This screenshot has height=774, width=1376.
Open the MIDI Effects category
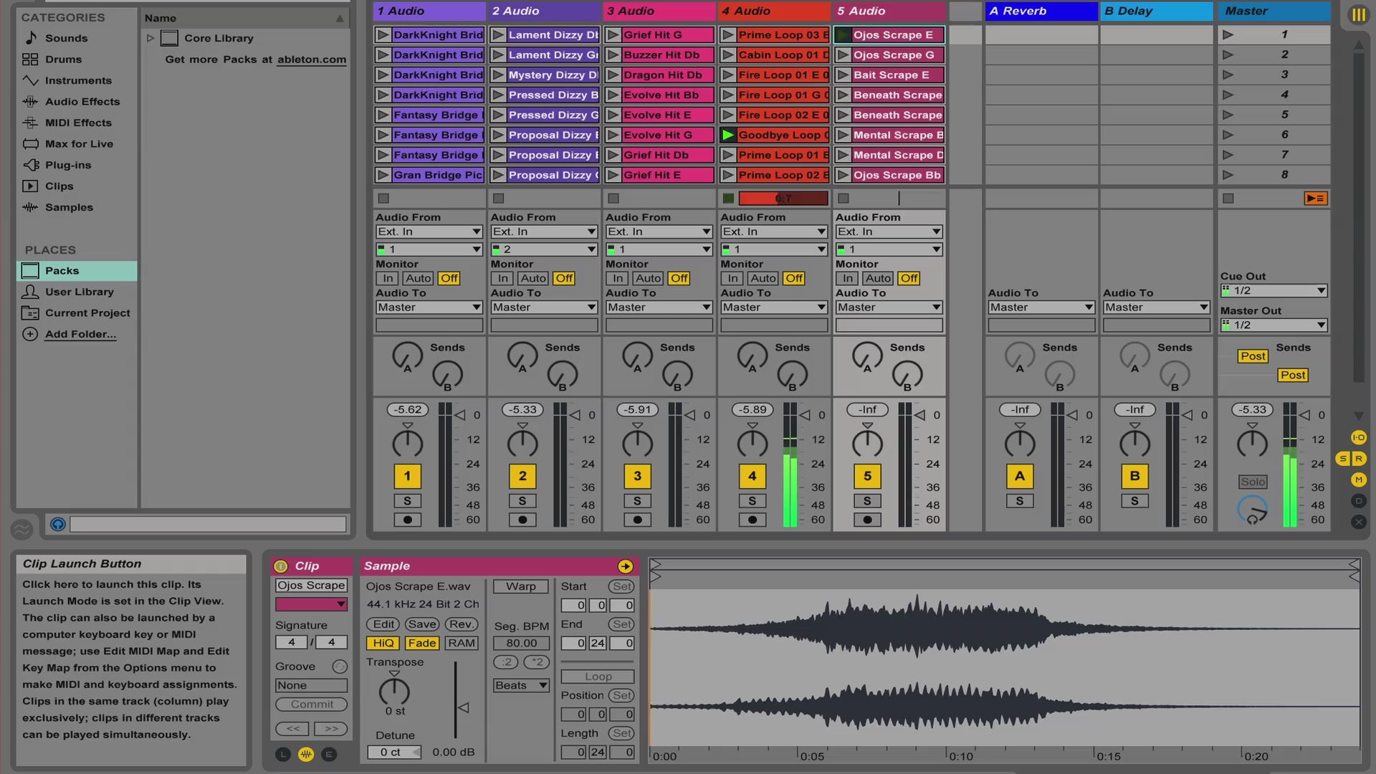click(78, 123)
